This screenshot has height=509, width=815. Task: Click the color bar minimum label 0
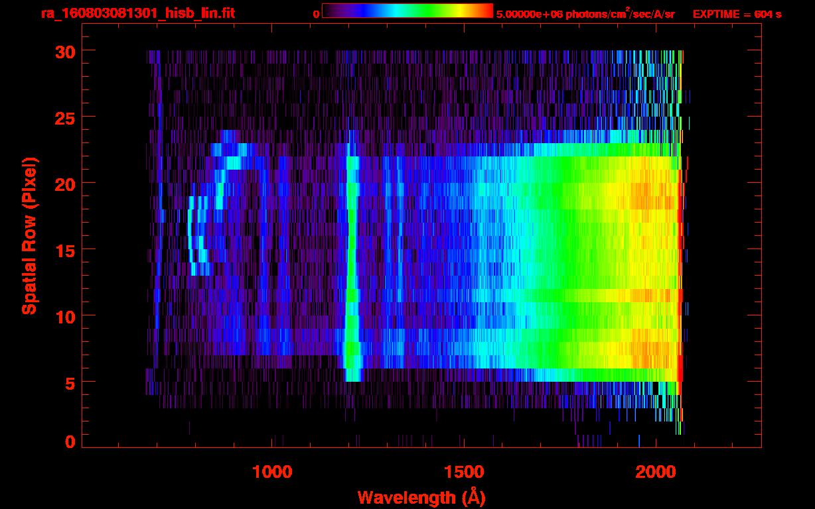click(316, 15)
